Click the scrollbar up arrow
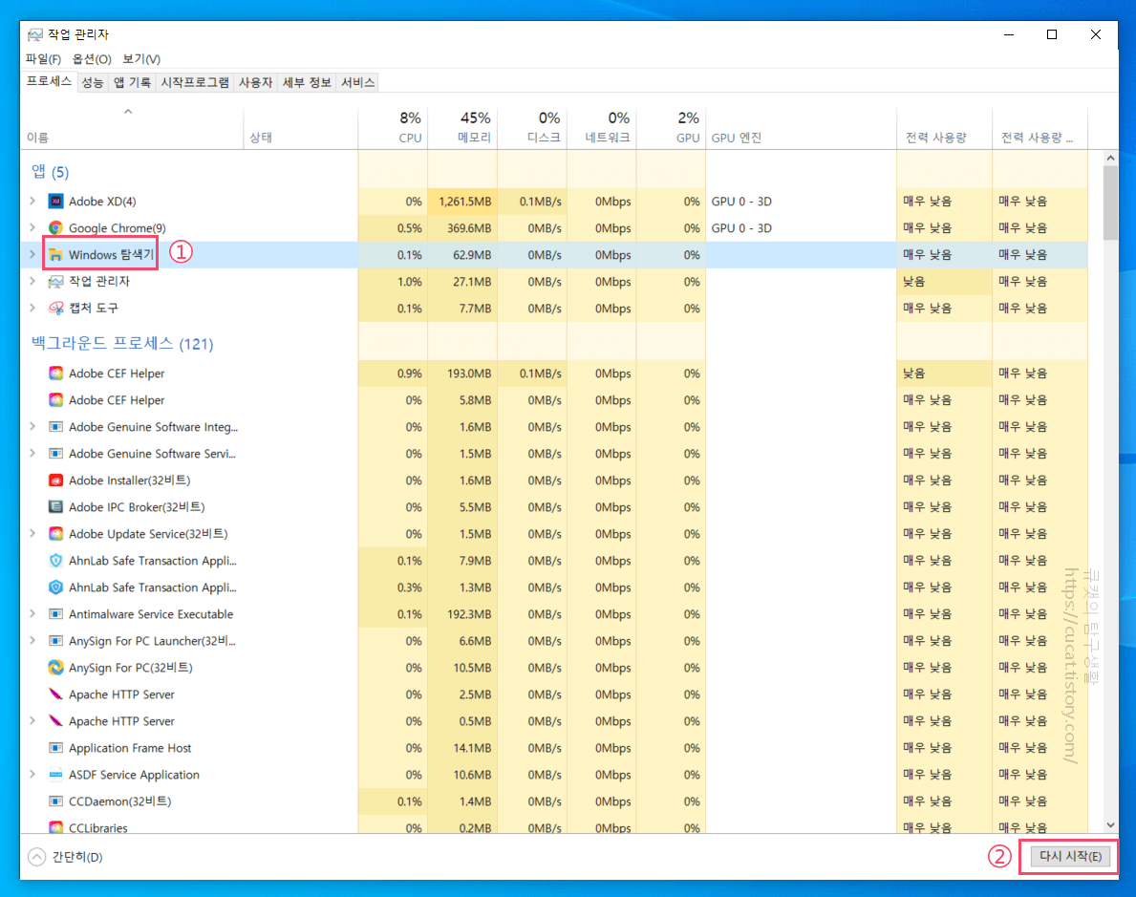Viewport: 1136px width, 897px height. tap(1110, 158)
